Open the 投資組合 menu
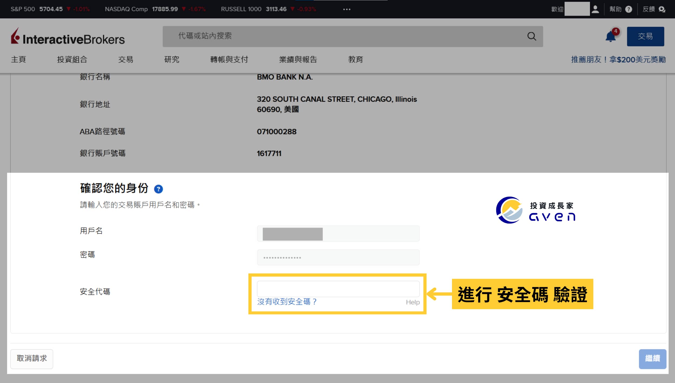675x383 pixels. [72, 59]
